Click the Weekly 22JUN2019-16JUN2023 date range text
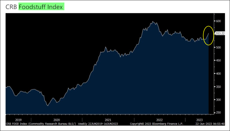This screenshot has height=131, width=230. pos(98,123)
